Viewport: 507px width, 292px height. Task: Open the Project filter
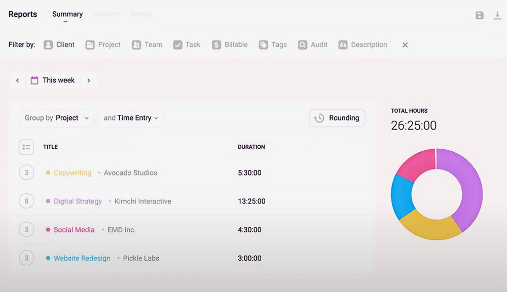point(103,45)
